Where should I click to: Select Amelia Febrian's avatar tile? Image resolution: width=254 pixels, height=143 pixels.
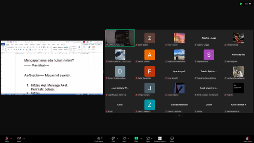[150, 55]
